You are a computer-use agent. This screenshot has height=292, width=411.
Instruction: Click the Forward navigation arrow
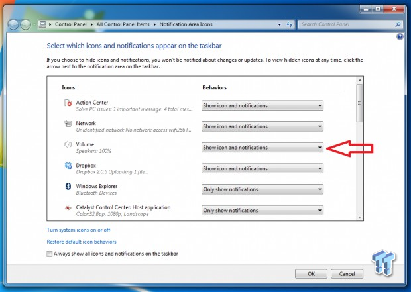(x=25, y=24)
